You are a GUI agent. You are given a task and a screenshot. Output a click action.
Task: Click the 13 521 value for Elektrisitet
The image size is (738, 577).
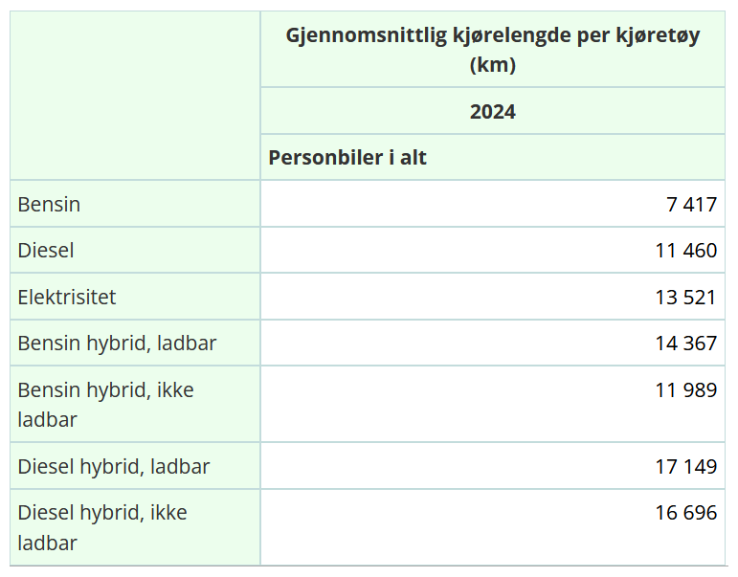[685, 297]
